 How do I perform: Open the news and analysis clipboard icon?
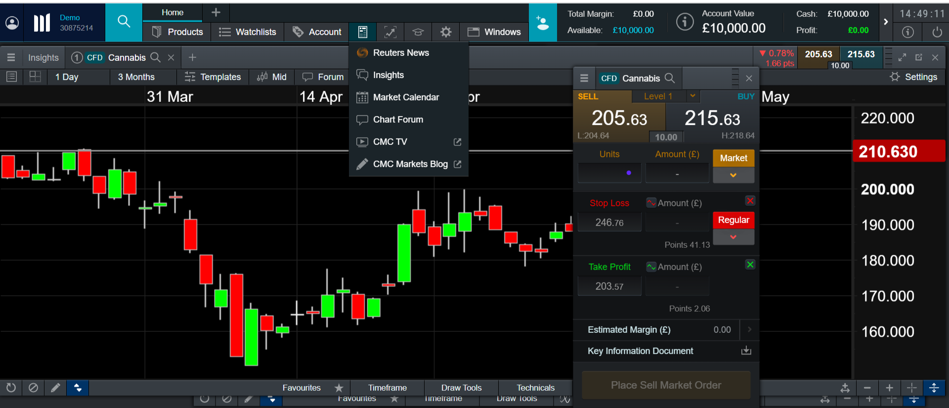pos(362,32)
